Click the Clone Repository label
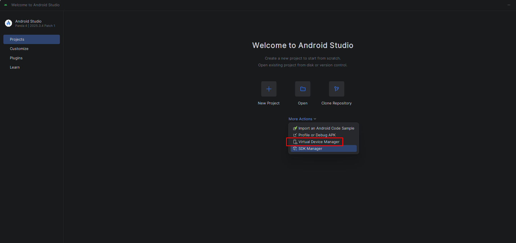 click(x=336, y=103)
